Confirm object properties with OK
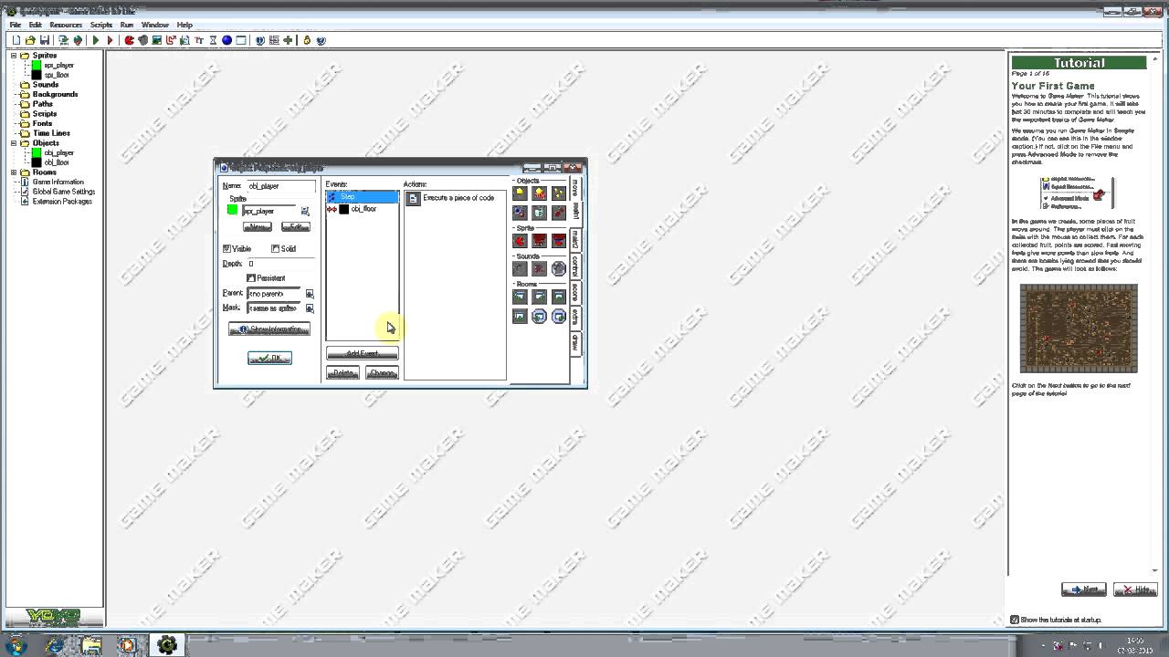 point(269,359)
